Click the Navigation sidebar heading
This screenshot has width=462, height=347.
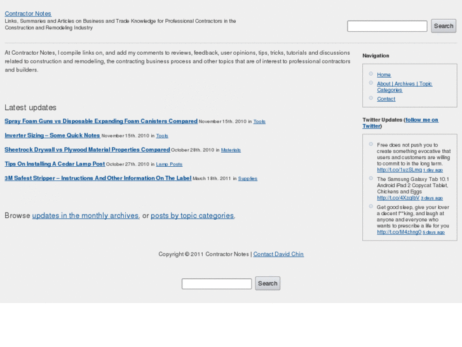pos(376,55)
